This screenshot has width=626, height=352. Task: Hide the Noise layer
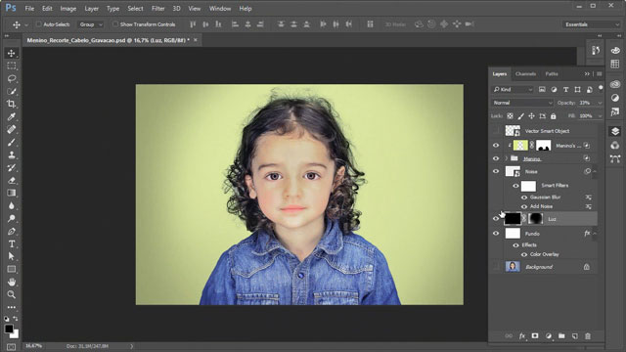coord(496,171)
